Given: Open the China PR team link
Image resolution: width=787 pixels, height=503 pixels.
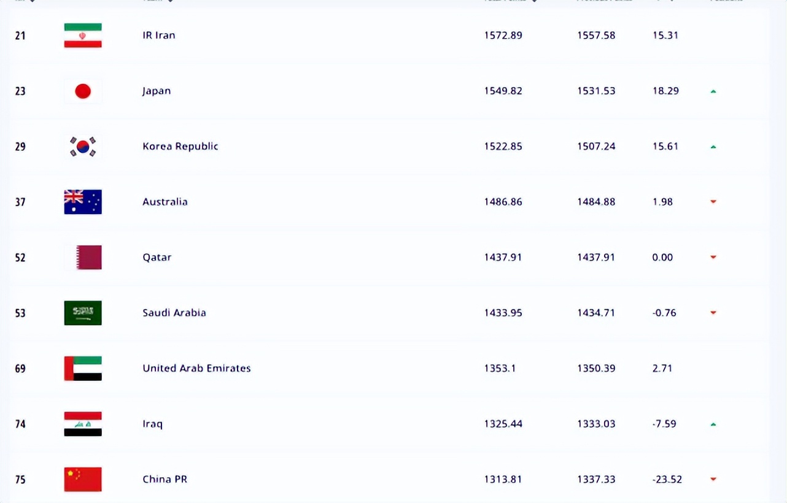Looking at the screenshot, I should 165,479.
